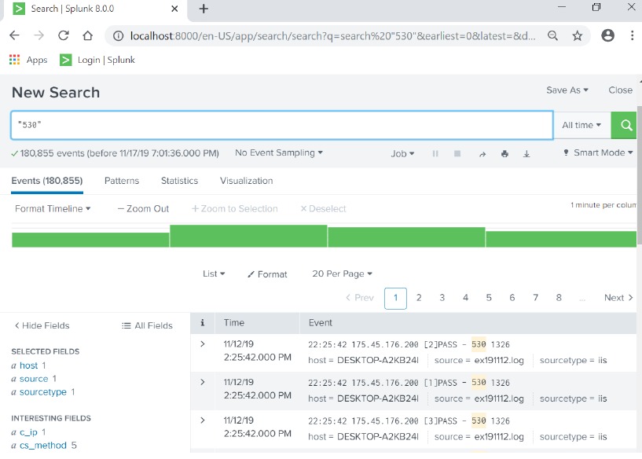
Task: Switch to the Patterns tab
Action: (x=122, y=181)
